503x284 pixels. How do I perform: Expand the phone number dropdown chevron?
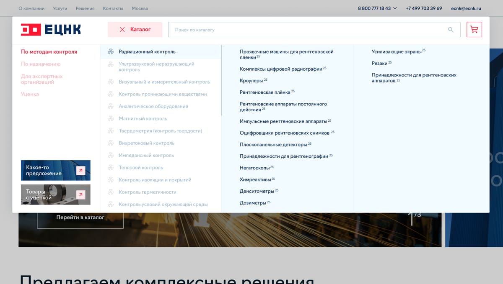(395, 8)
